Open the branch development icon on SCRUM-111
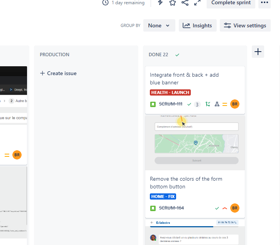 (x=208, y=104)
